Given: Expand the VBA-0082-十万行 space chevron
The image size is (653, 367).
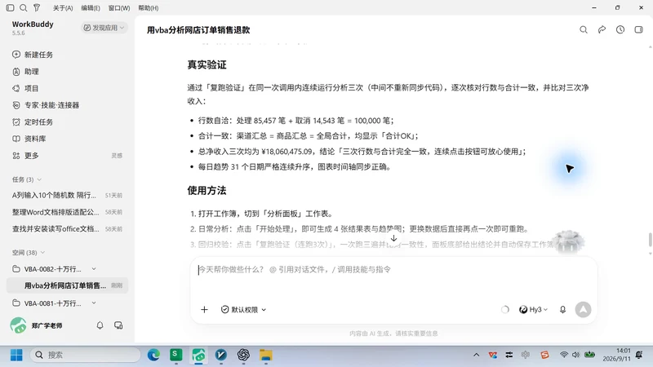Looking at the screenshot, I should click(94, 269).
